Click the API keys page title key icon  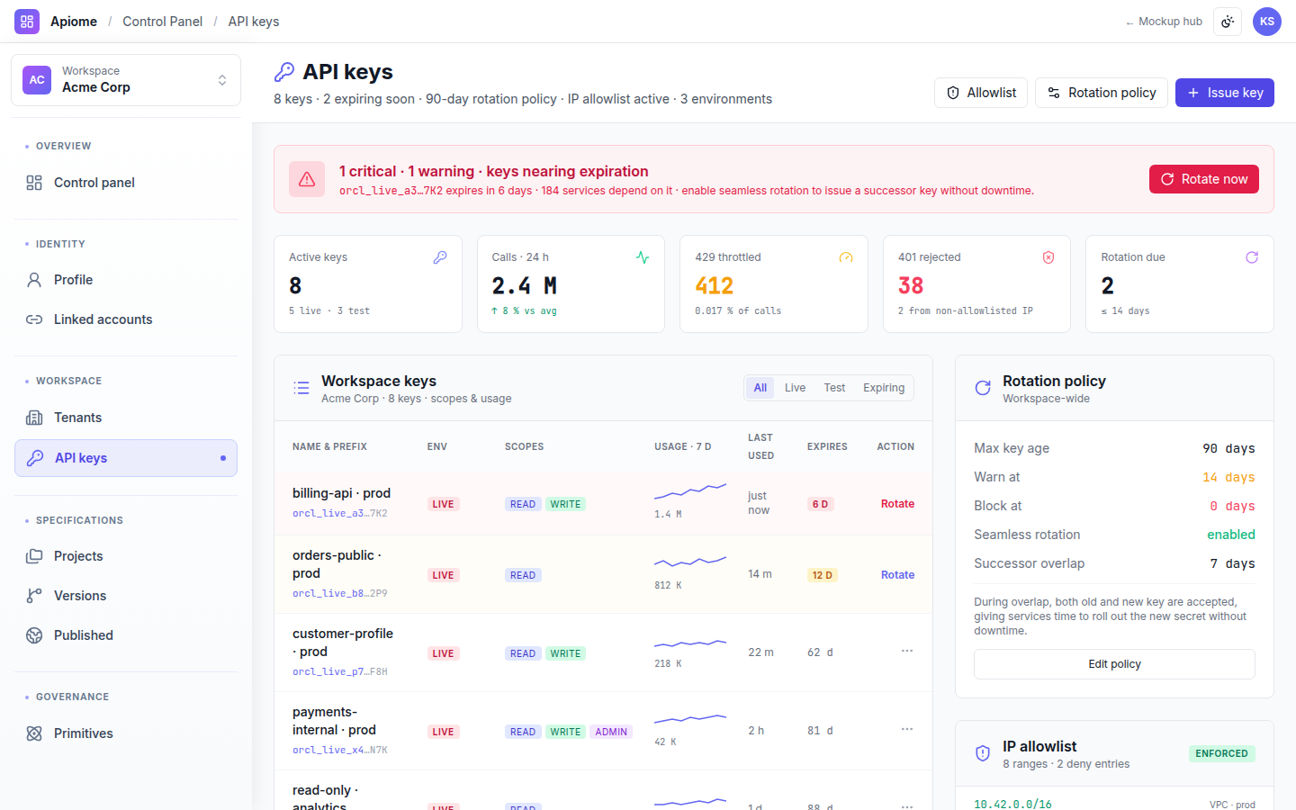284,72
